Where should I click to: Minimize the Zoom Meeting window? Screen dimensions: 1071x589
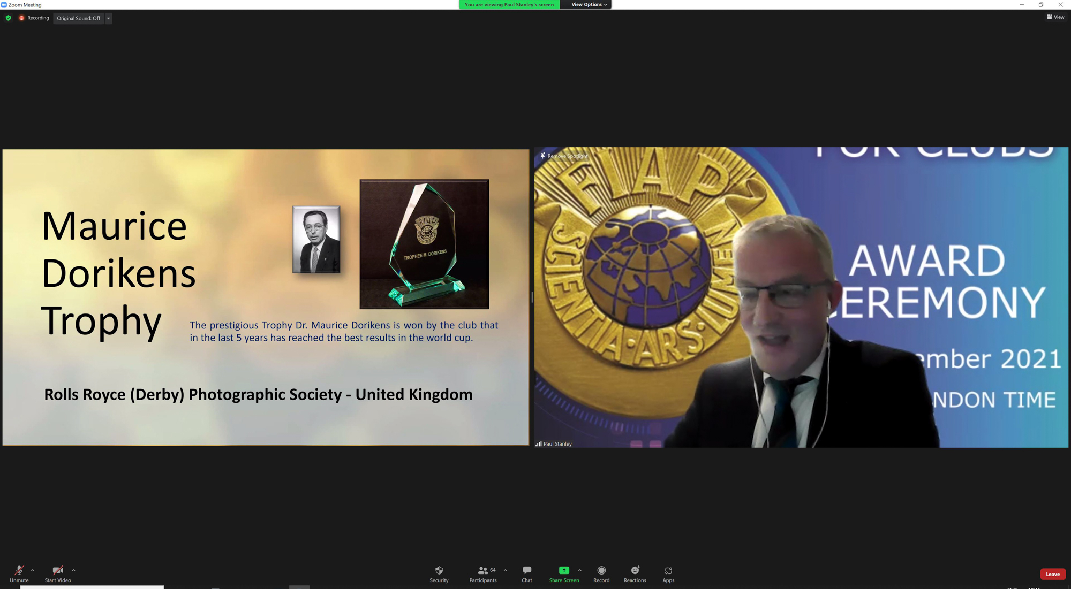point(1021,5)
